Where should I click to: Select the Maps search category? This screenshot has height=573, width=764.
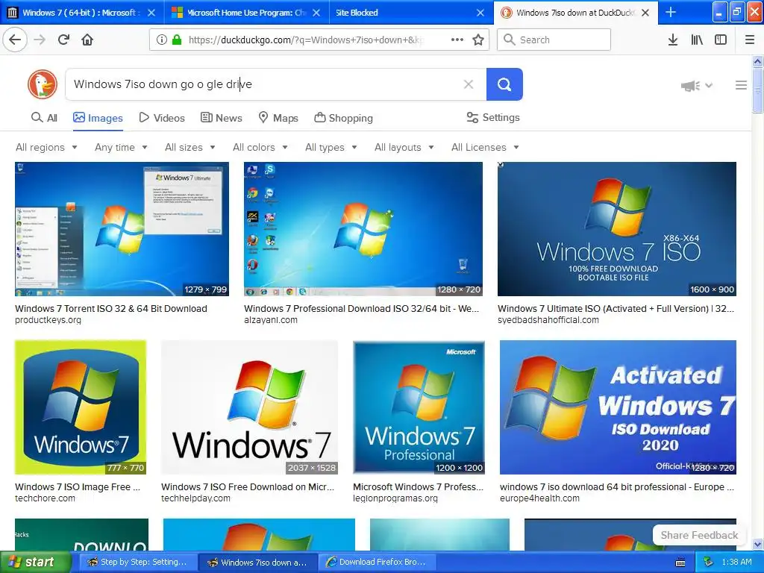click(278, 118)
